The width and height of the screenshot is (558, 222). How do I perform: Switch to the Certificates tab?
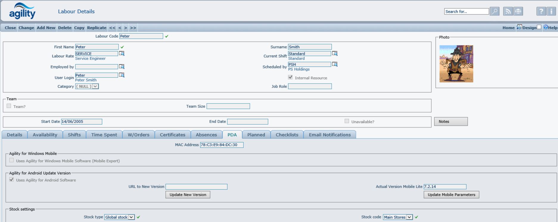click(172, 135)
